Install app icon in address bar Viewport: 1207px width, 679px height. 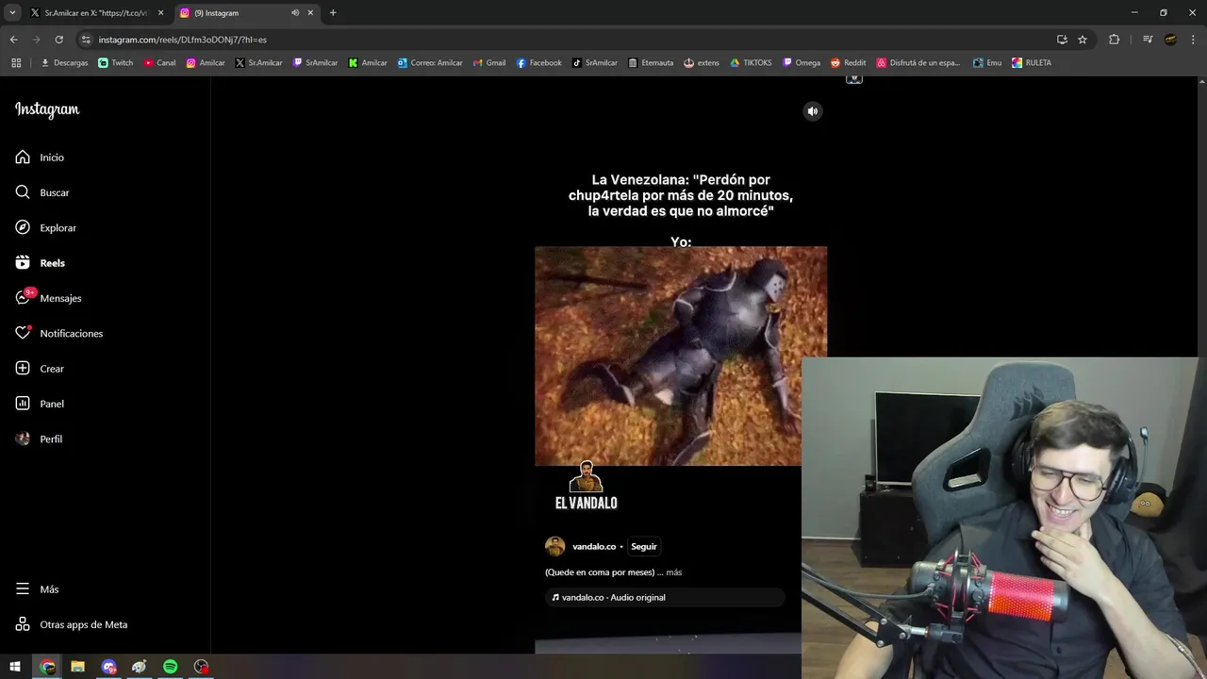tap(1062, 40)
